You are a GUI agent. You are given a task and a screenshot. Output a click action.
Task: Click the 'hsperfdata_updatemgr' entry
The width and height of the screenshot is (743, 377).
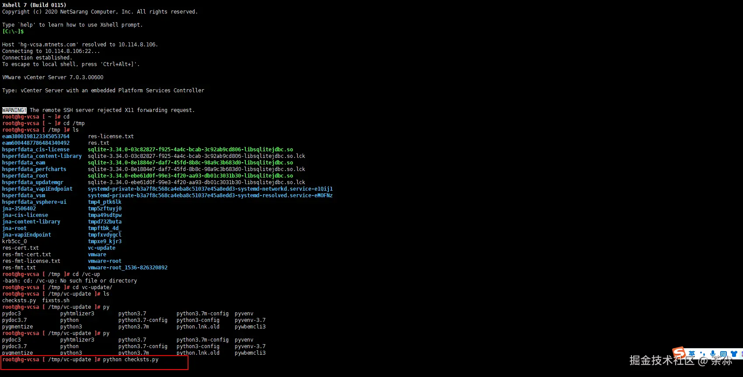tap(33, 182)
